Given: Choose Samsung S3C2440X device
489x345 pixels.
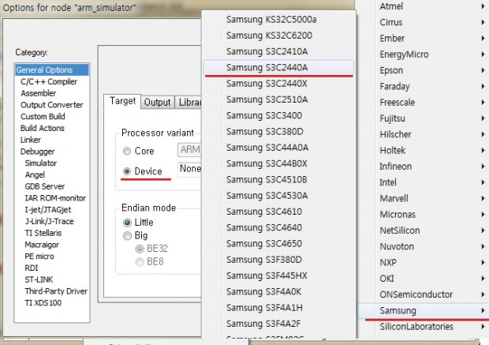Looking at the screenshot, I should [x=278, y=84].
